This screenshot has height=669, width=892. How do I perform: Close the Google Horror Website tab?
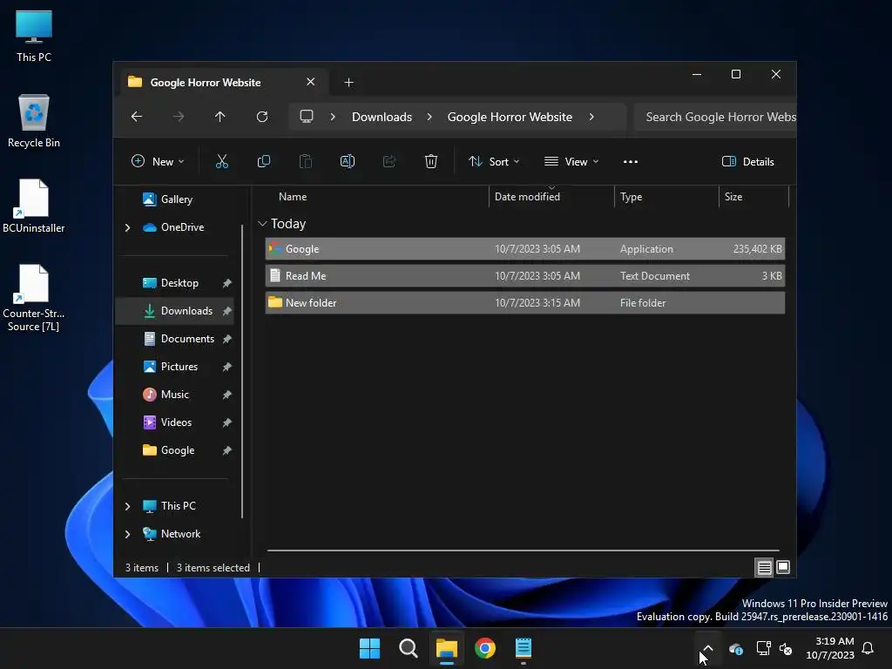click(x=311, y=82)
